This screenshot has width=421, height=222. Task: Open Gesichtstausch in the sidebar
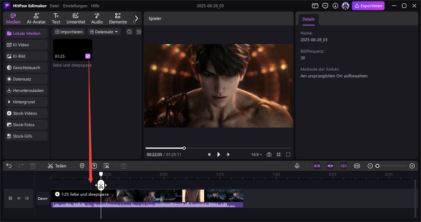[26, 67]
